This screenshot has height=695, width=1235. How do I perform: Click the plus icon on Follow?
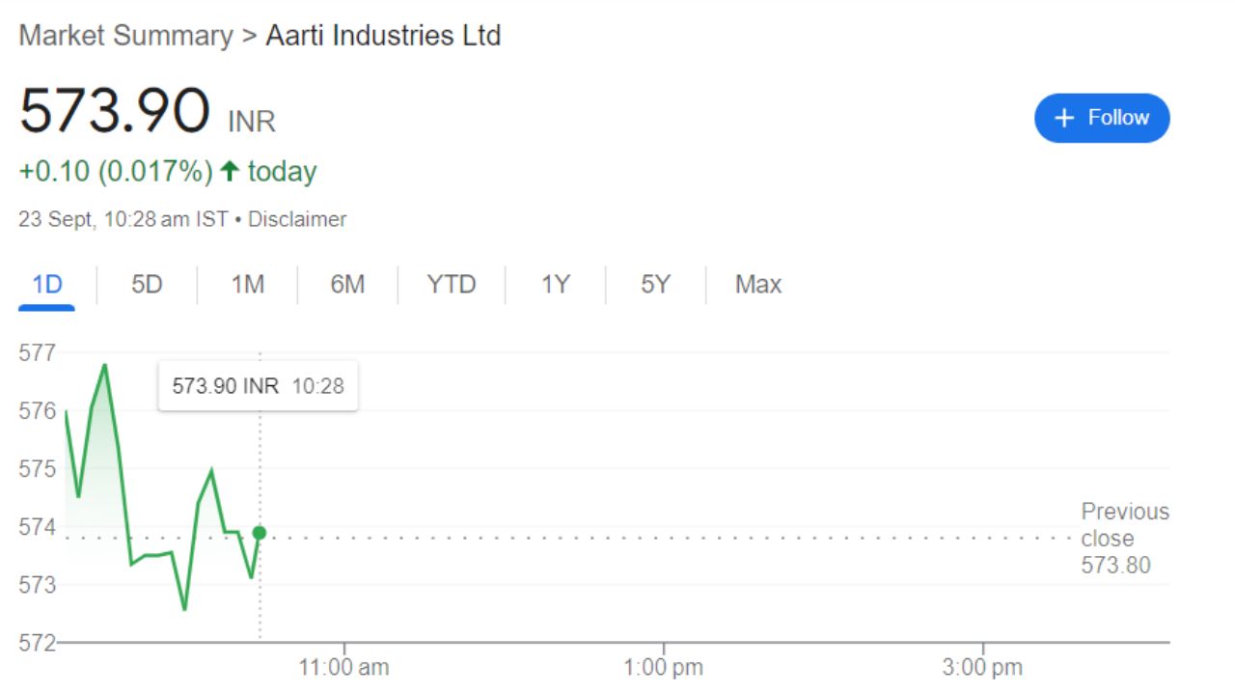pyautogui.click(x=1064, y=118)
